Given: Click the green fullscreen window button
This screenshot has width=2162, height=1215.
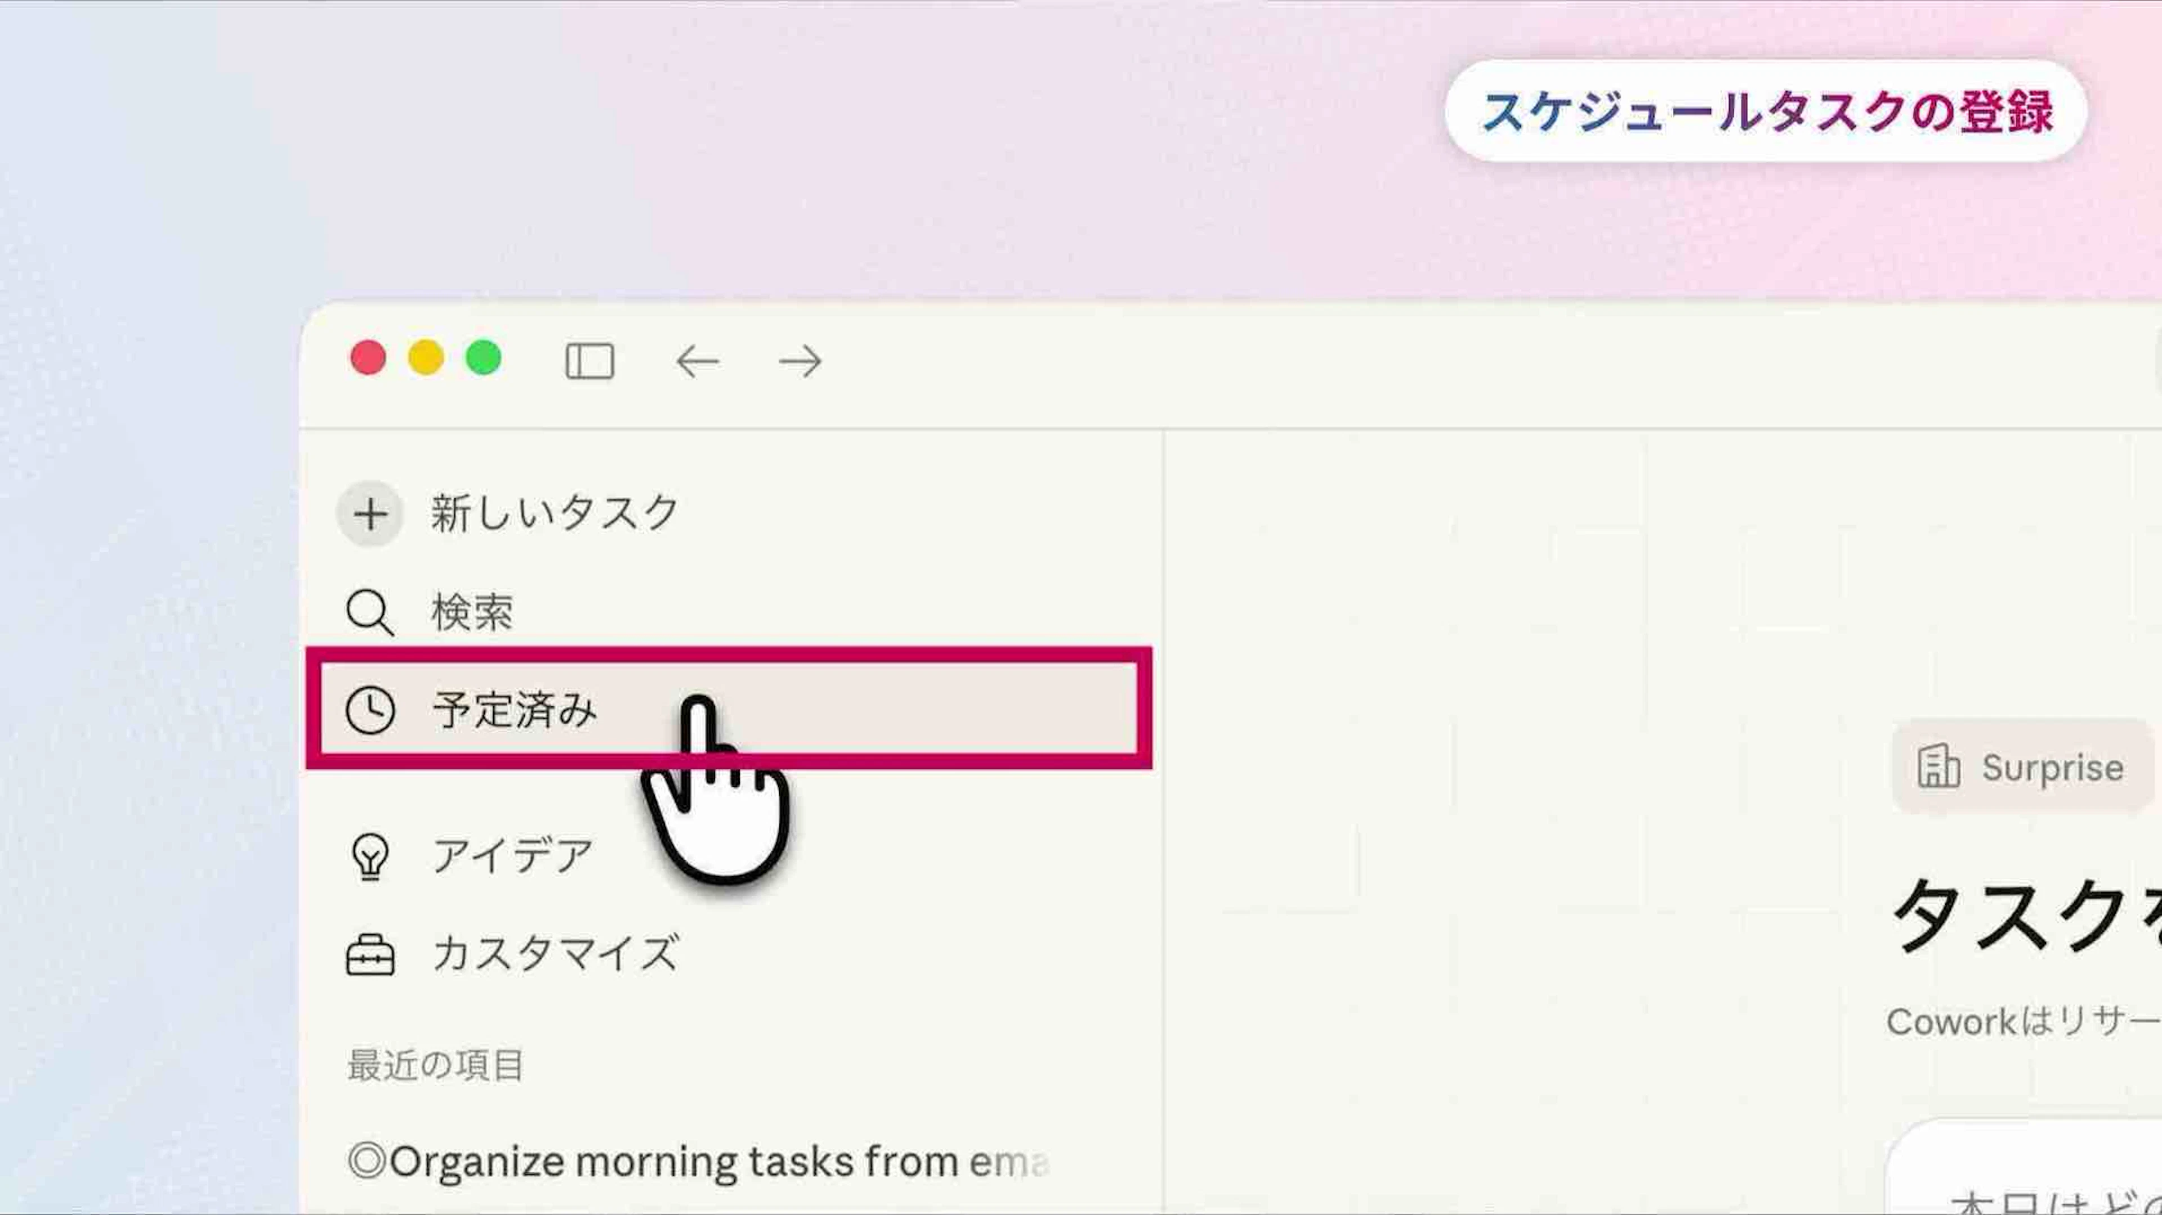Looking at the screenshot, I should pyautogui.click(x=484, y=358).
